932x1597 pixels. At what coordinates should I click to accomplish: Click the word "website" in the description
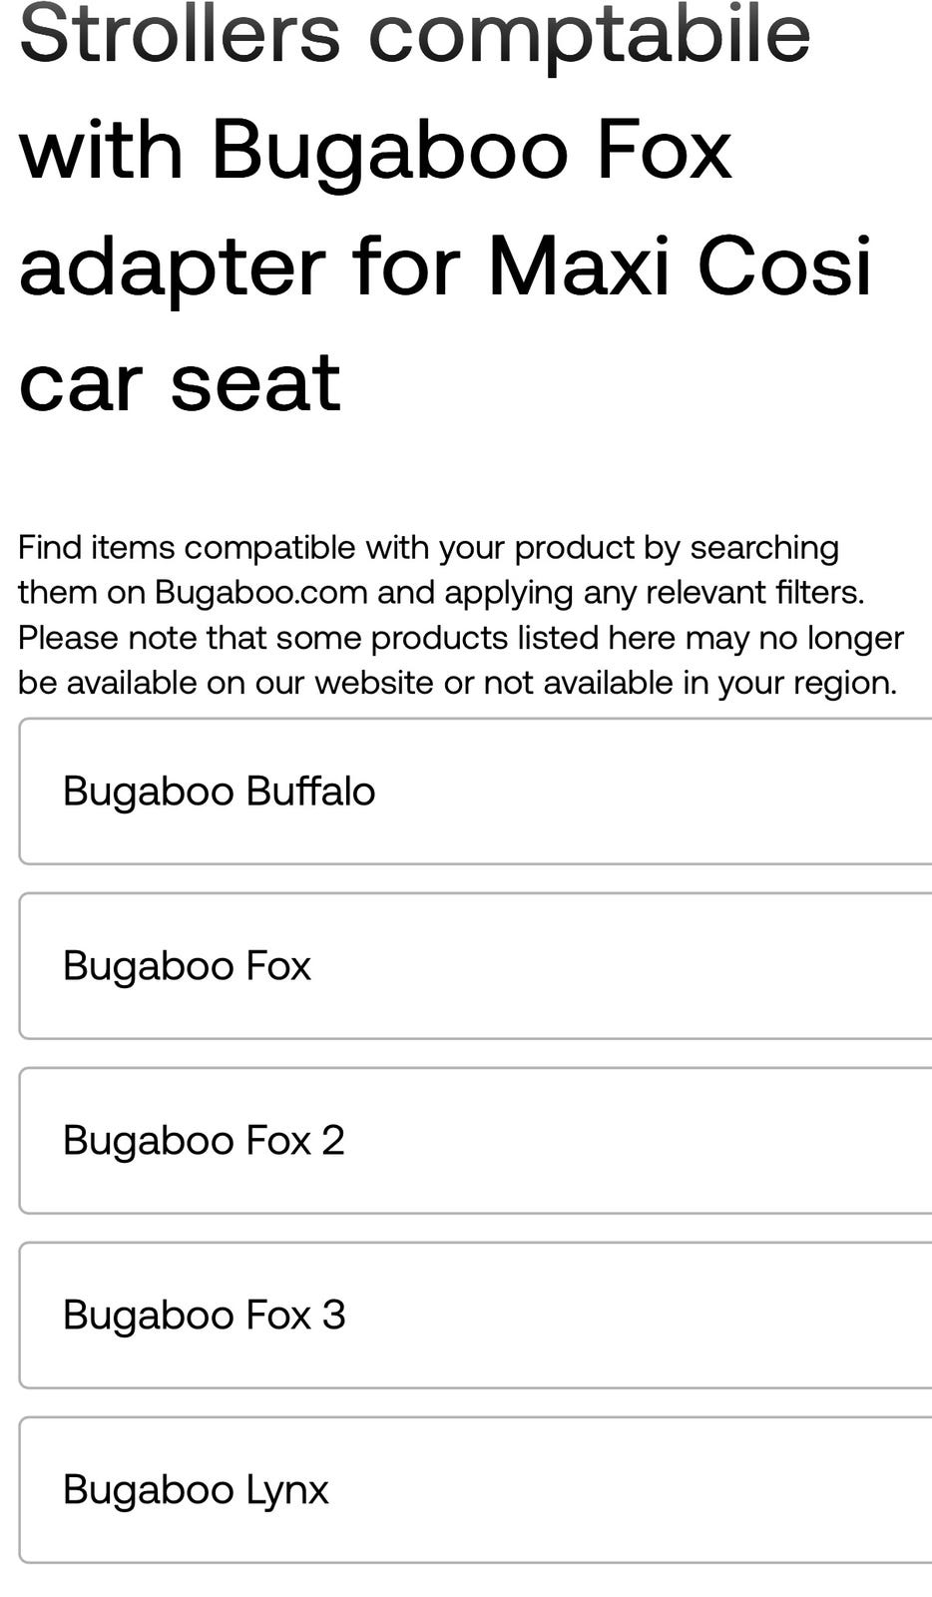point(372,683)
